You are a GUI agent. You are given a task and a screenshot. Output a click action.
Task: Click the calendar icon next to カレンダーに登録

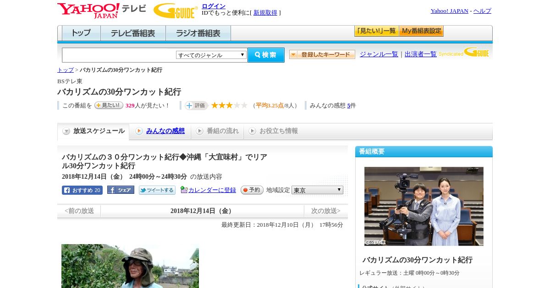click(x=184, y=190)
